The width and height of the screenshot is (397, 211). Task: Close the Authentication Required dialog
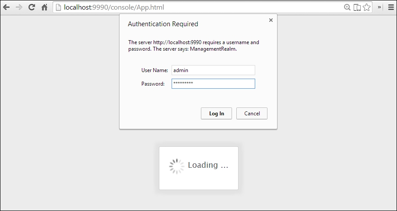click(x=271, y=20)
